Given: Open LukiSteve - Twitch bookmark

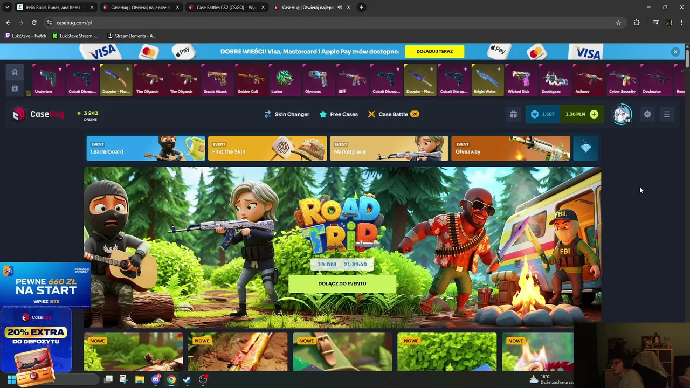Looking at the screenshot, I should pos(26,36).
